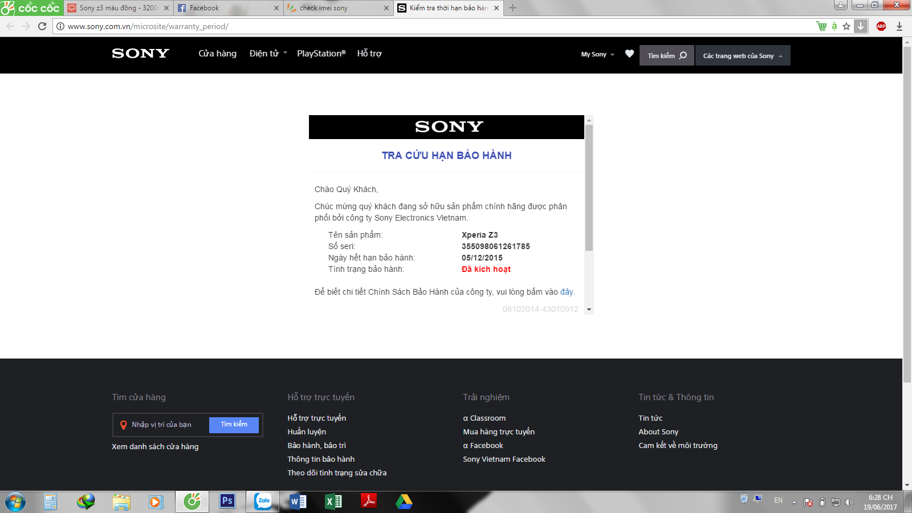
Task: Open Adobe Reader from the taskbar
Action: tap(369, 502)
